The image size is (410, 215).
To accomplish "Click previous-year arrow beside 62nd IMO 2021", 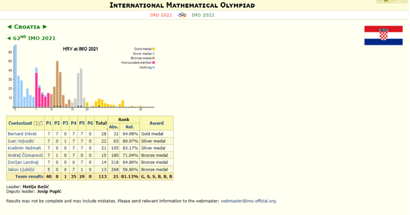I will 9,38.
